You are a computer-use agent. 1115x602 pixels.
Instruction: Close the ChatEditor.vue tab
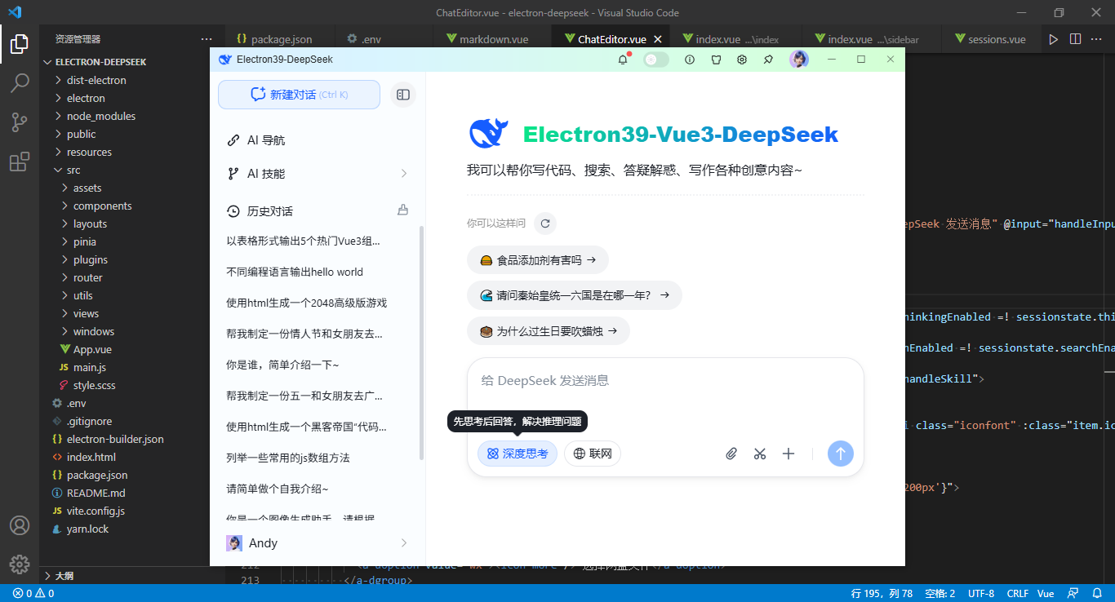click(658, 39)
